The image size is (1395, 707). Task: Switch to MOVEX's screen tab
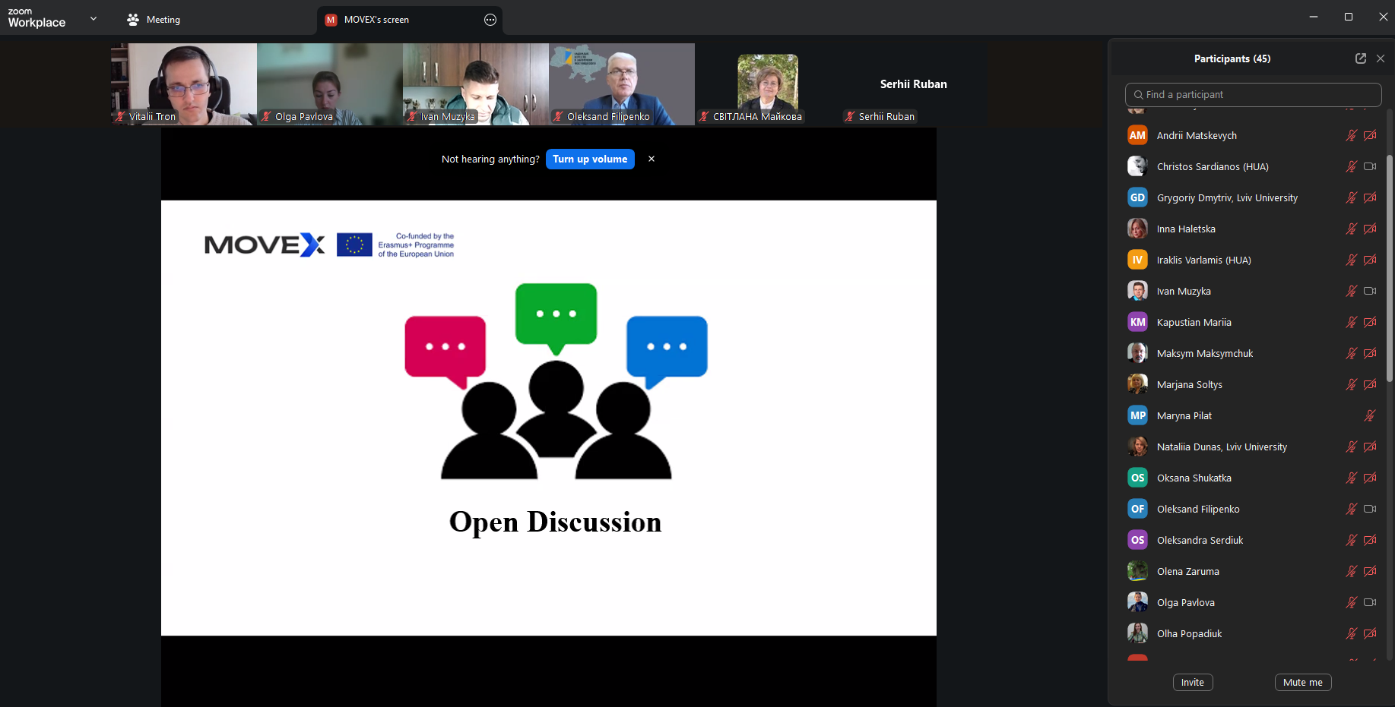pos(376,20)
